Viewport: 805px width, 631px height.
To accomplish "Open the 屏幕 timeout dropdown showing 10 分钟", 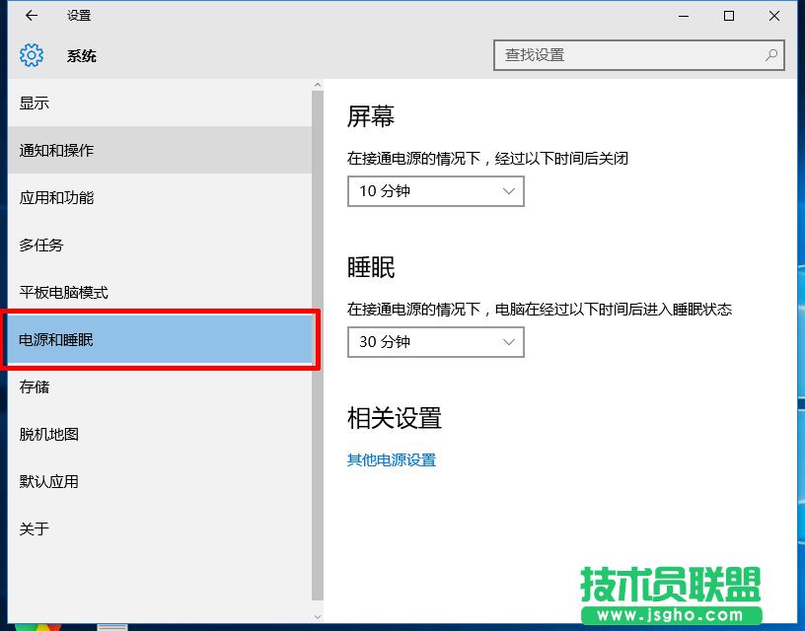I will (x=435, y=191).
